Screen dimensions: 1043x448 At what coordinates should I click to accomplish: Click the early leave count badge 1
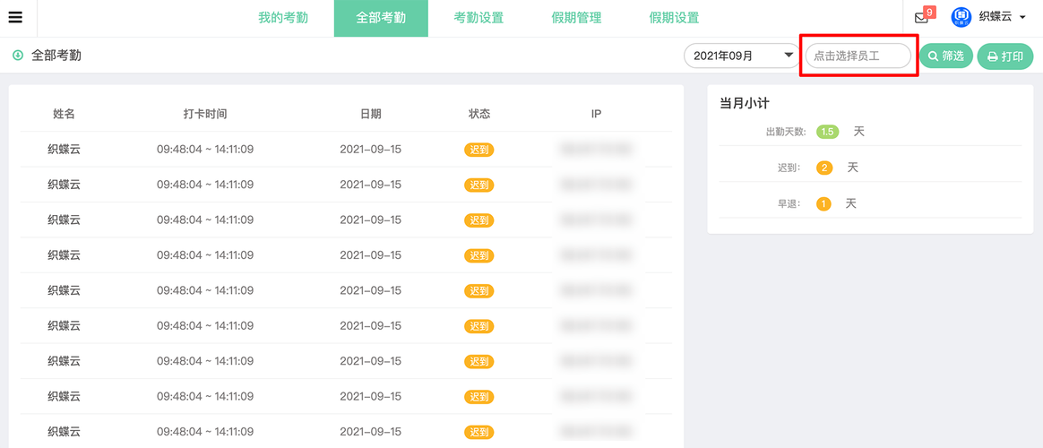click(823, 203)
